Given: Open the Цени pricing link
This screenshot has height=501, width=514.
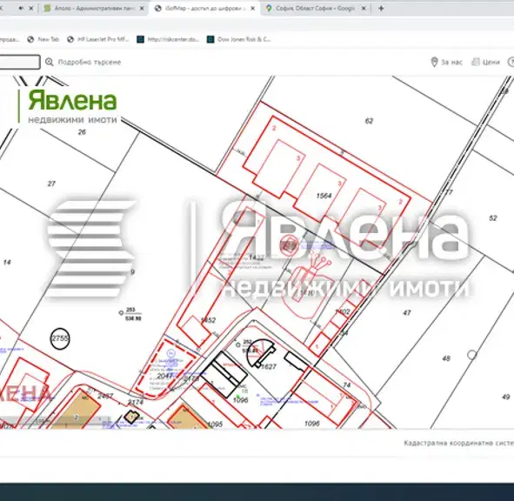Looking at the screenshot, I should (491, 63).
